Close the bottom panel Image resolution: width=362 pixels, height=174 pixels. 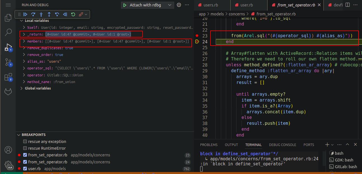[356, 145]
